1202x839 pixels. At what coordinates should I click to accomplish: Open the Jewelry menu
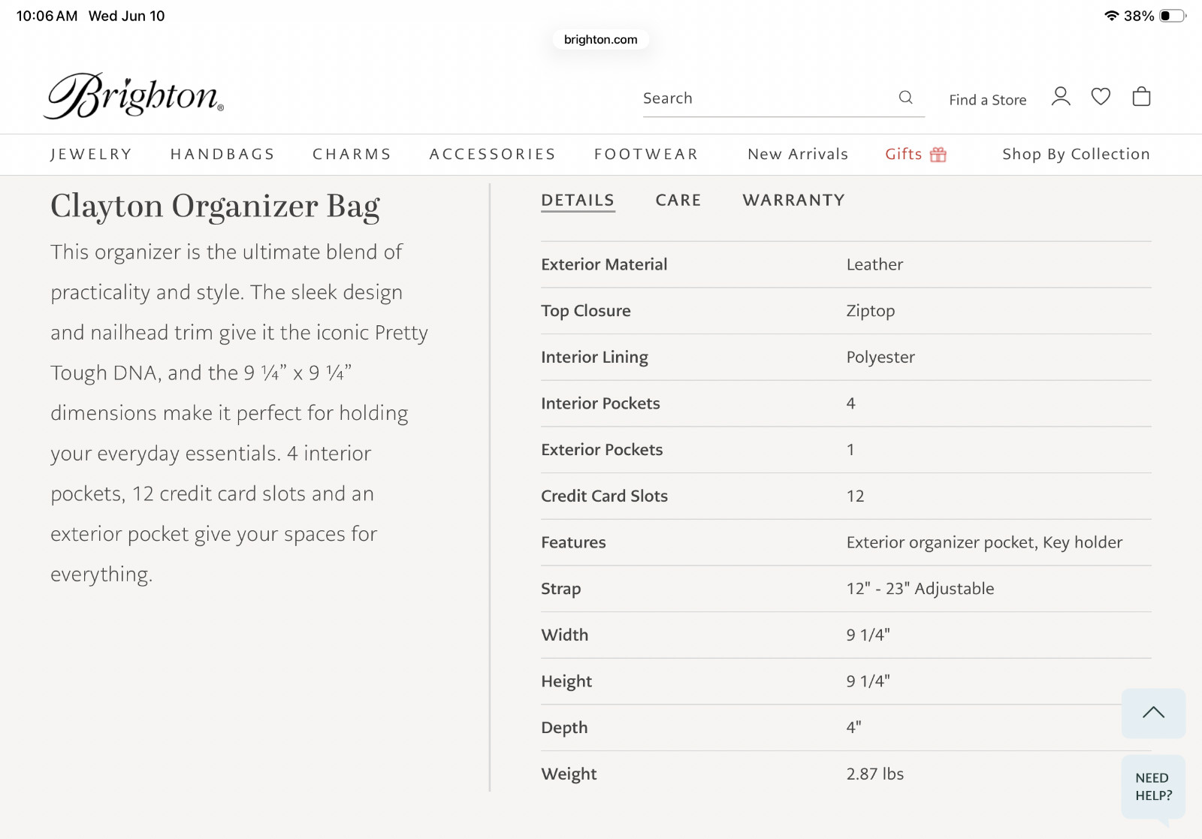coord(91,154)
